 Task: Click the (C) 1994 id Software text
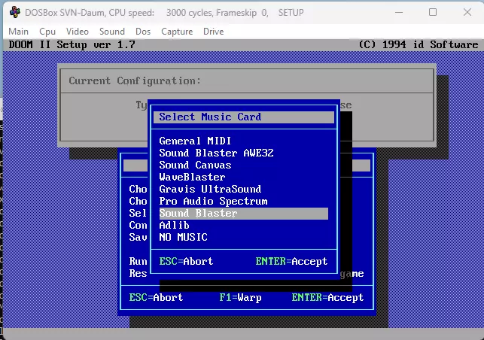[419, 44]
